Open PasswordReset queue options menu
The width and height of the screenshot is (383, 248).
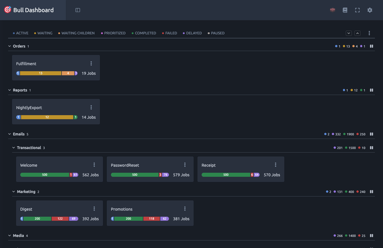click(x=185, y=165)
